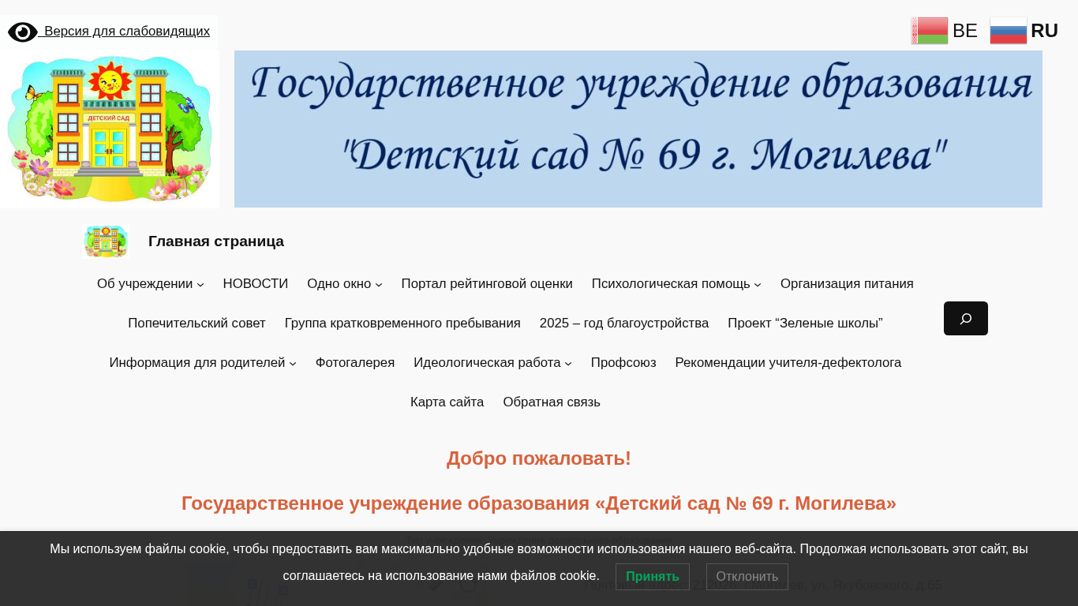This screenshot has height=606, width=1078.
Task: Open Идеологическая работа menu item
Action: tap(487, 363)
